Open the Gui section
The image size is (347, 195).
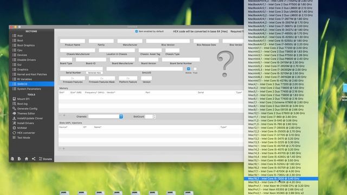(20, 65)
